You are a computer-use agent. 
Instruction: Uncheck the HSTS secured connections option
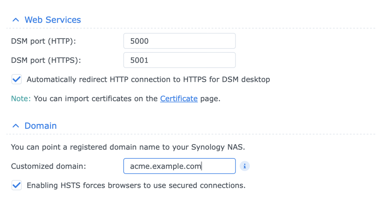point(16,185)
